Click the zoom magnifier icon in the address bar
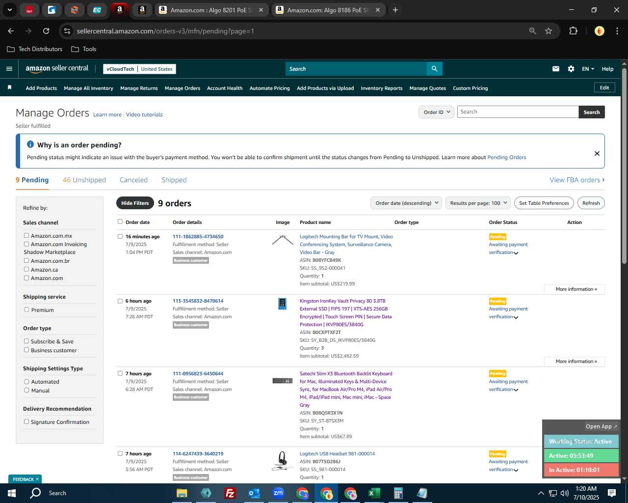The image size is (628, 503). (533, 31)
